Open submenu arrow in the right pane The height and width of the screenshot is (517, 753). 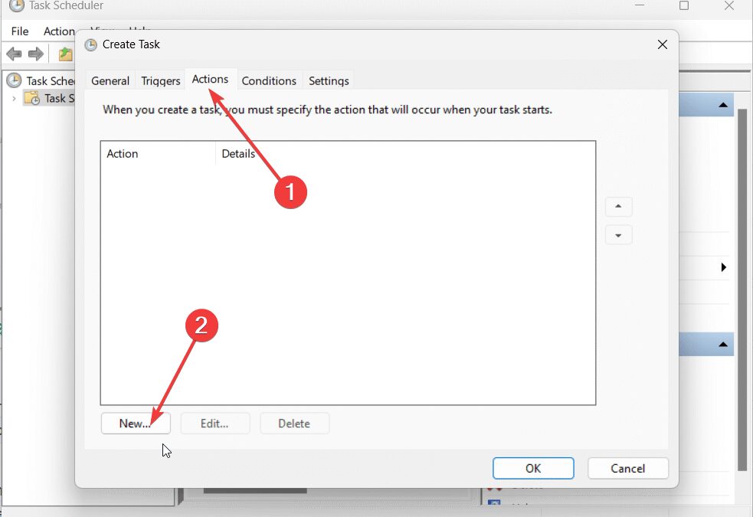point(723,267)
